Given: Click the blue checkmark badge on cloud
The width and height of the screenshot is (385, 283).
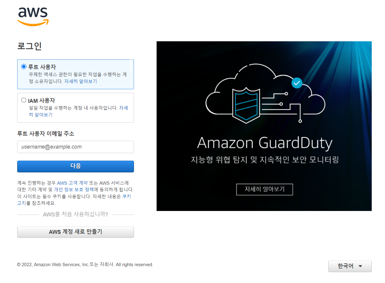Looking at the screenshot, I should pos(297,83).
